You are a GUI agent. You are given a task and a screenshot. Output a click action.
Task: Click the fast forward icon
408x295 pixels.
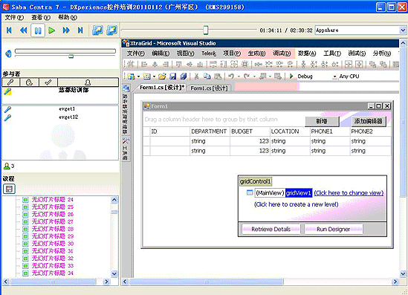(66, 30)
